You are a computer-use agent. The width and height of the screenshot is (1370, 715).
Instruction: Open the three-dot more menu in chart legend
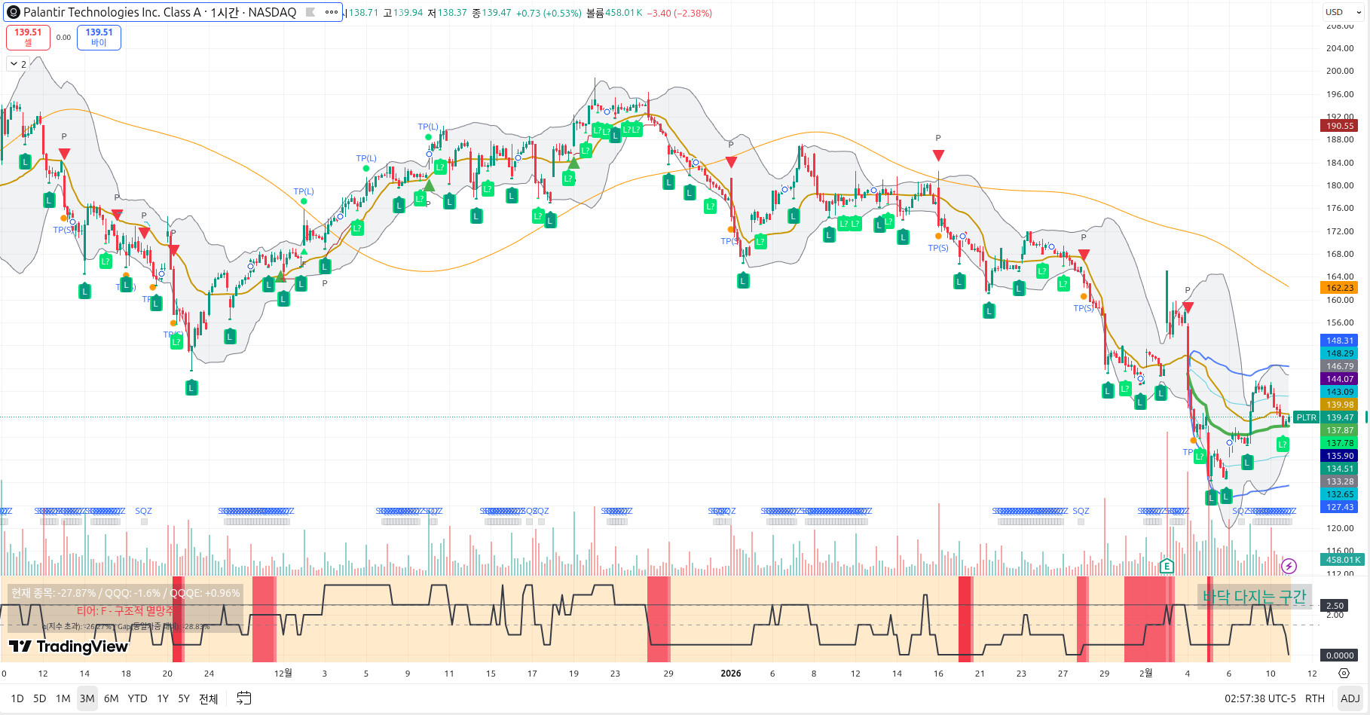click(x=332, y=12)
